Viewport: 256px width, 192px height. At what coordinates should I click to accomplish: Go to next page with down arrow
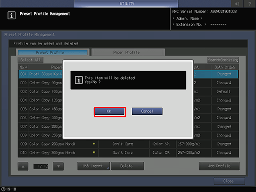coord(58,166)
